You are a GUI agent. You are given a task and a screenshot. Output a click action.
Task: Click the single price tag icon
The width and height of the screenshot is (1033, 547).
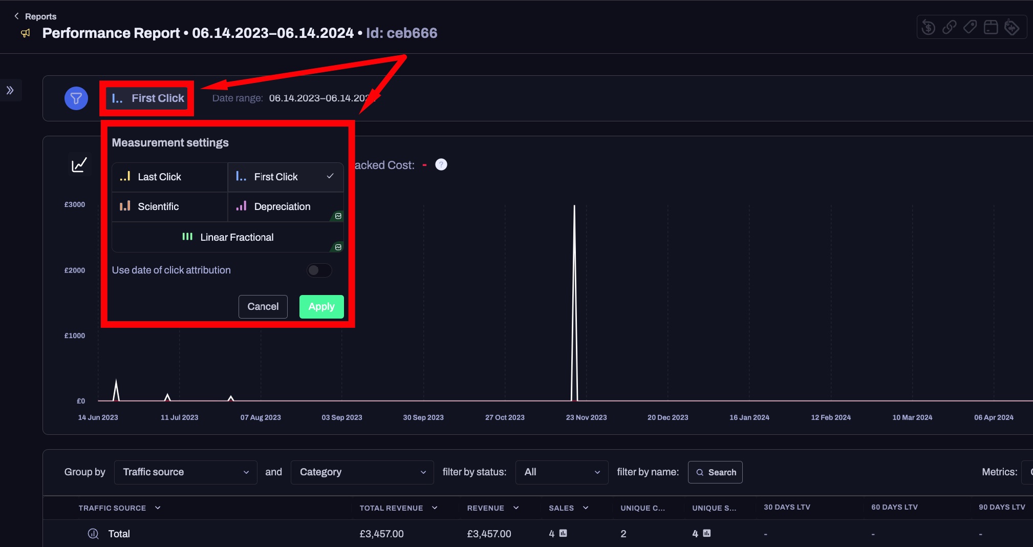pos(970,27)
